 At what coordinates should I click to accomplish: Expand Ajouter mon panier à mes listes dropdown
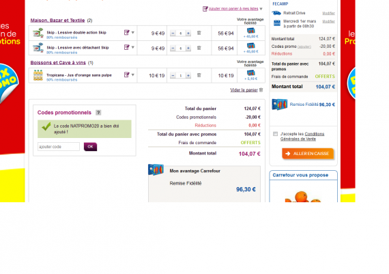pyautogui.click(x=261, y=9)
